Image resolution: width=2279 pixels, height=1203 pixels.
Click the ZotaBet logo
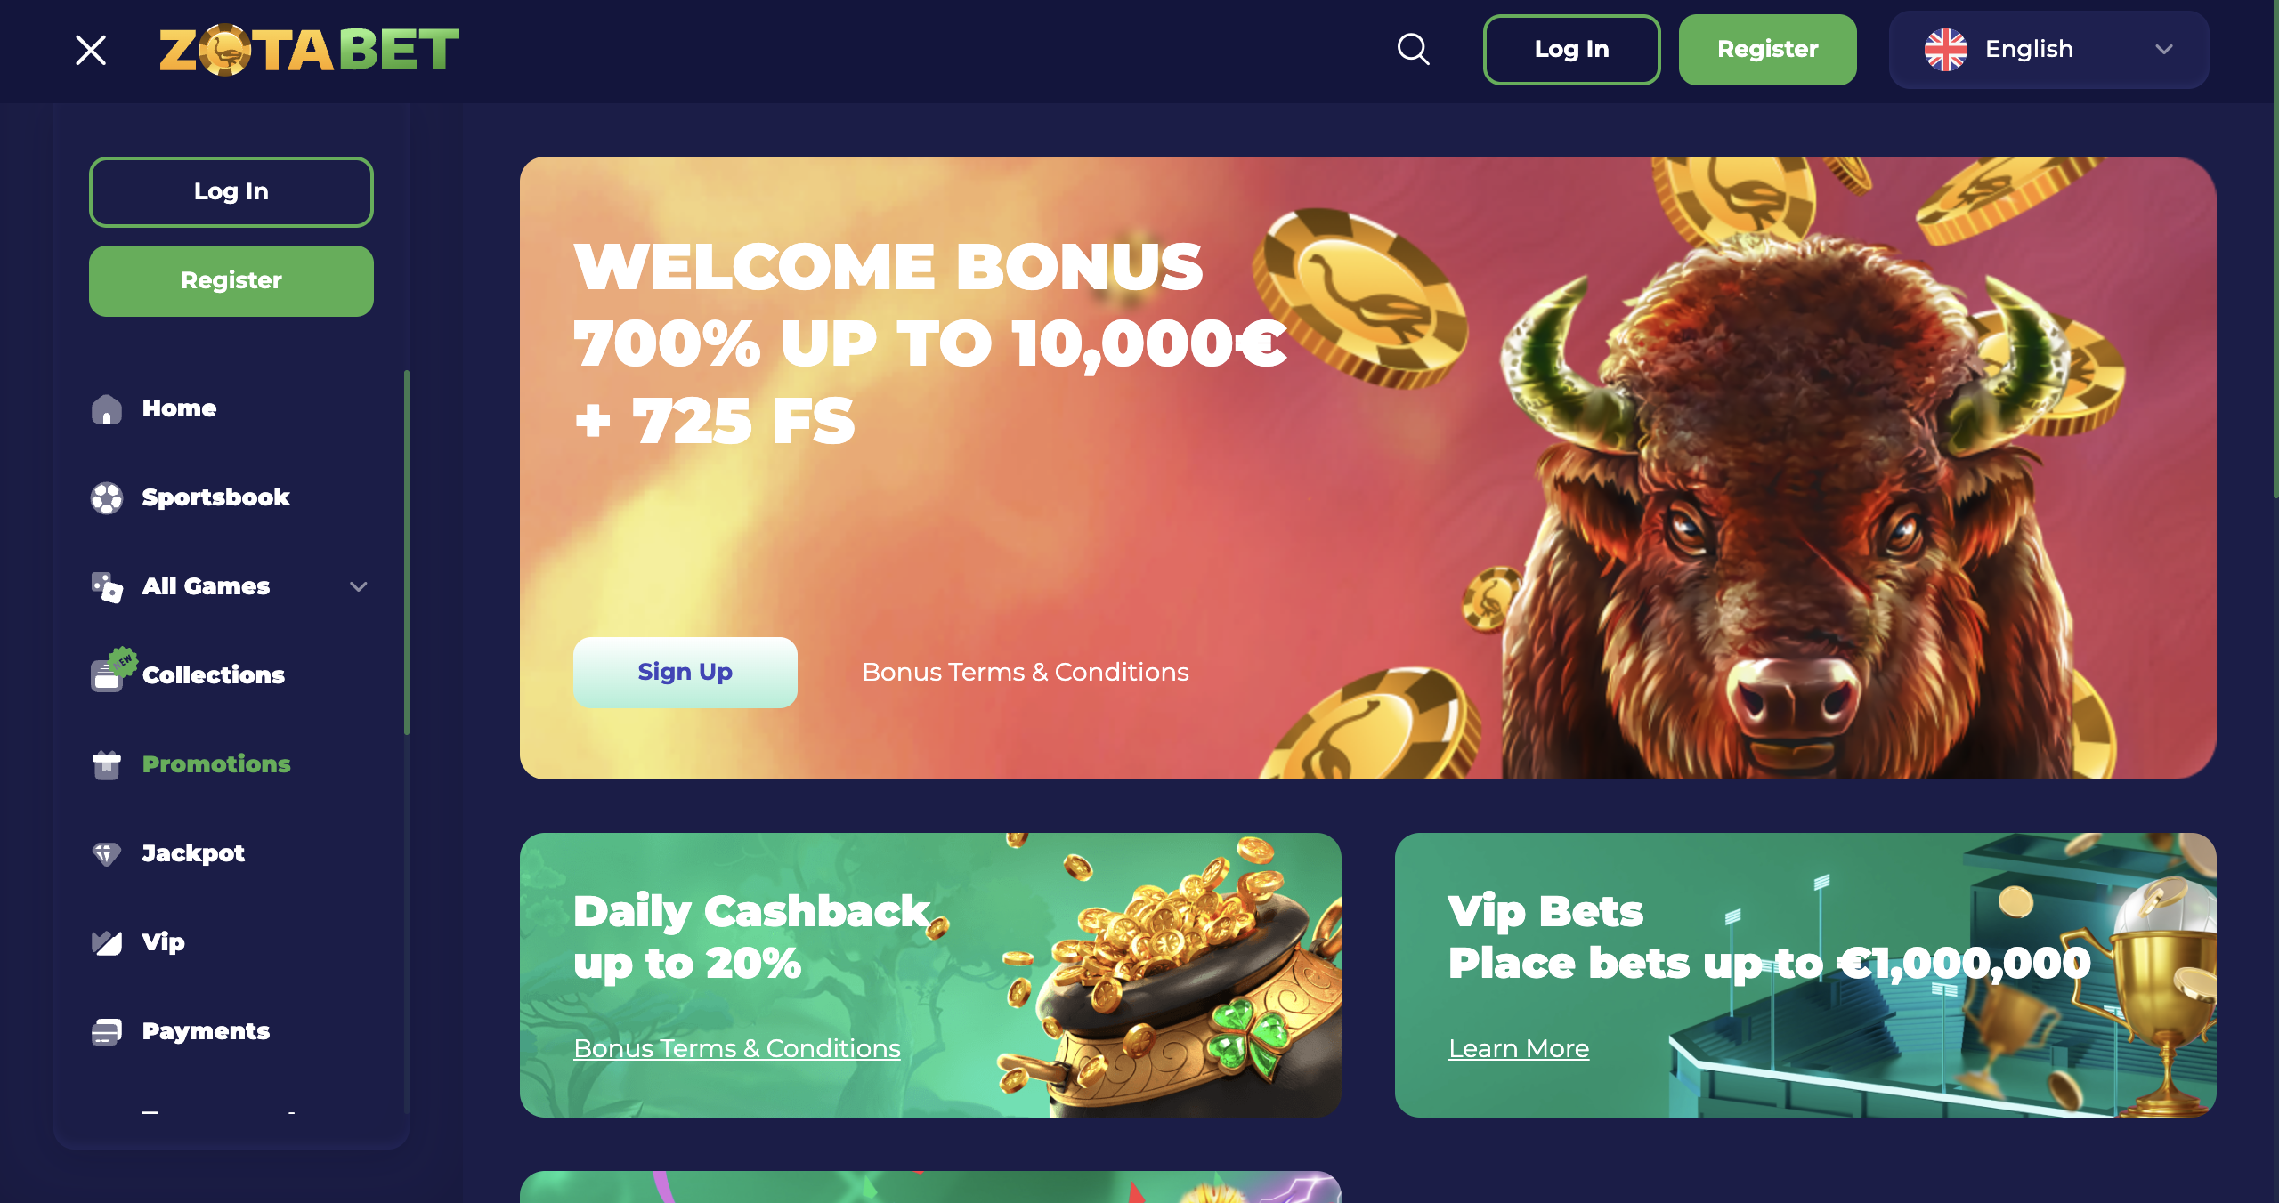(309, 50)
